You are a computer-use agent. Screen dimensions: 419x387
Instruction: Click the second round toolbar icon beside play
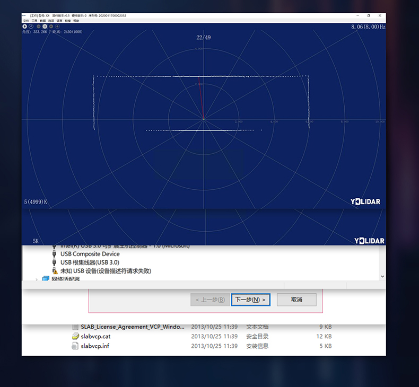[32, 26]
